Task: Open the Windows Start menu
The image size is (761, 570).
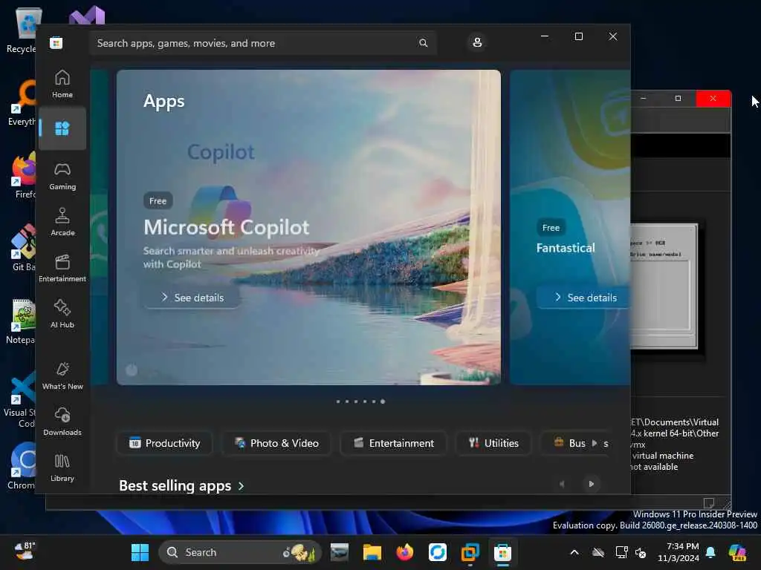Action: tap(140, 552)
